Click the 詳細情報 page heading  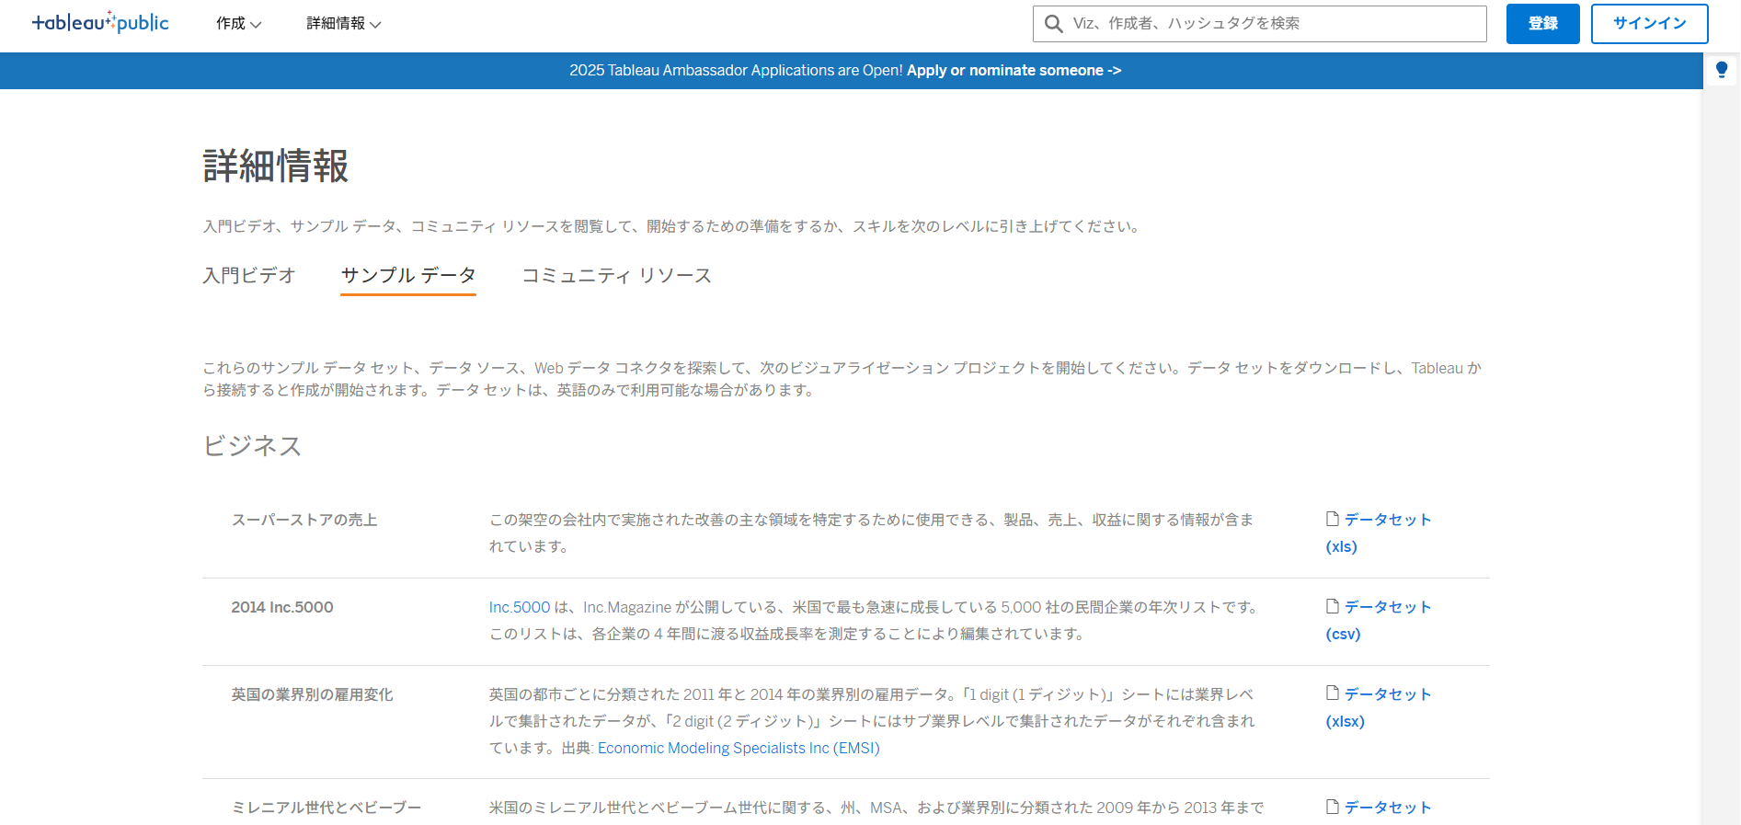(x=276, y=166)
